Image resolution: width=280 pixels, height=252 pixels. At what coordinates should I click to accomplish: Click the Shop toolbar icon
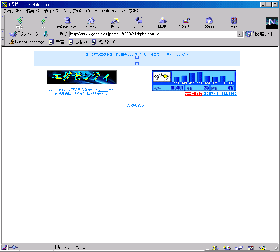click(x=209, y=23)
